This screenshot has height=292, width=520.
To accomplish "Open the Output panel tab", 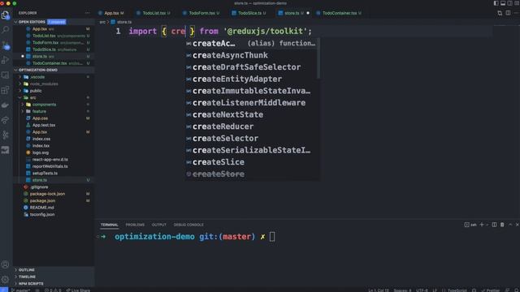I will pyautogui.click(x=159, y=225).
